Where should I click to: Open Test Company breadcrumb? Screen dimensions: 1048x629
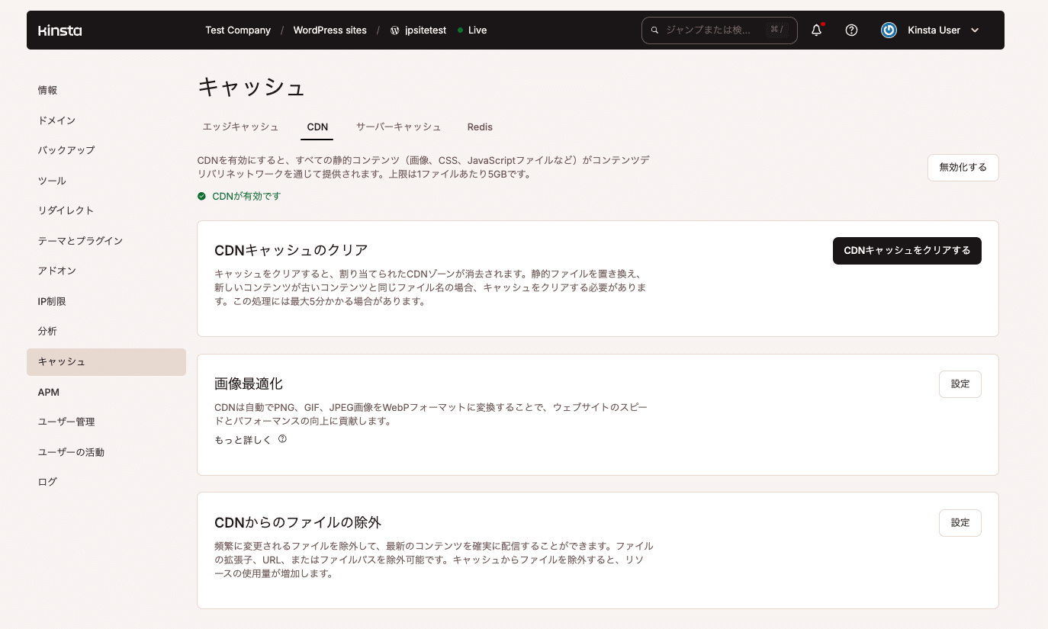pyautogui.click(x=238, y=30)
